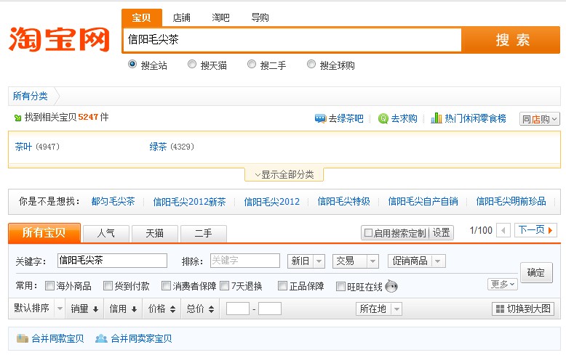This screenshot has width=566, height=355.
Task: Click the Taobao logo
Action: click(x=59, y=39)
